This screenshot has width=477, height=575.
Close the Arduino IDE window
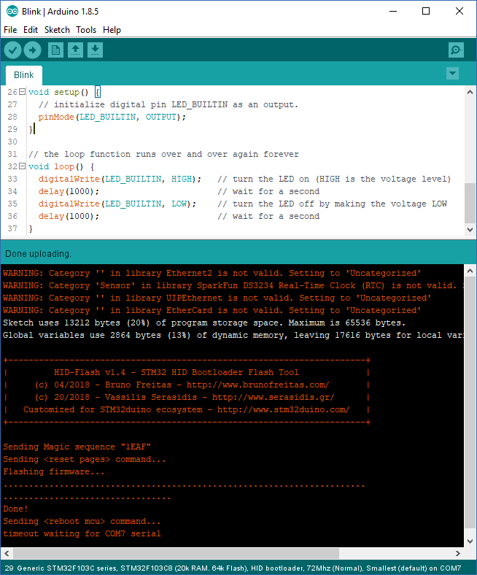(x=459, y=12)
